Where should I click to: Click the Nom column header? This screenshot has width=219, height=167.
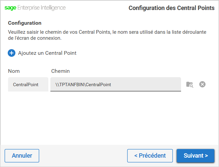pyautogui.click(x=14, y=71)
